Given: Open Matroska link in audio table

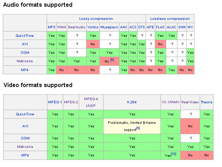Looking at the screenshot, I should (25, 61).
